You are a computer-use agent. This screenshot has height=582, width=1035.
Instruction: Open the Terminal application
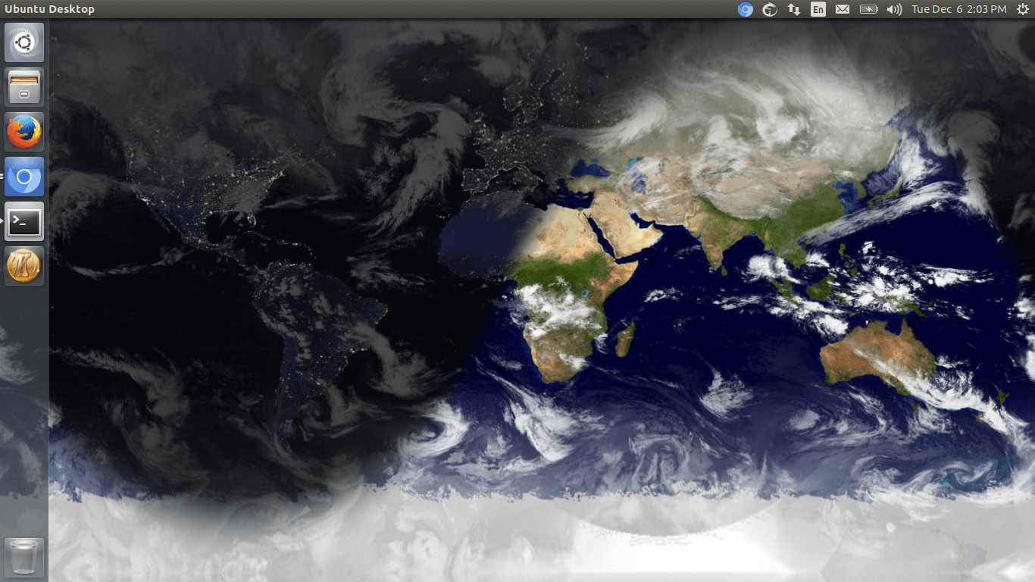[x=23, y=221]
